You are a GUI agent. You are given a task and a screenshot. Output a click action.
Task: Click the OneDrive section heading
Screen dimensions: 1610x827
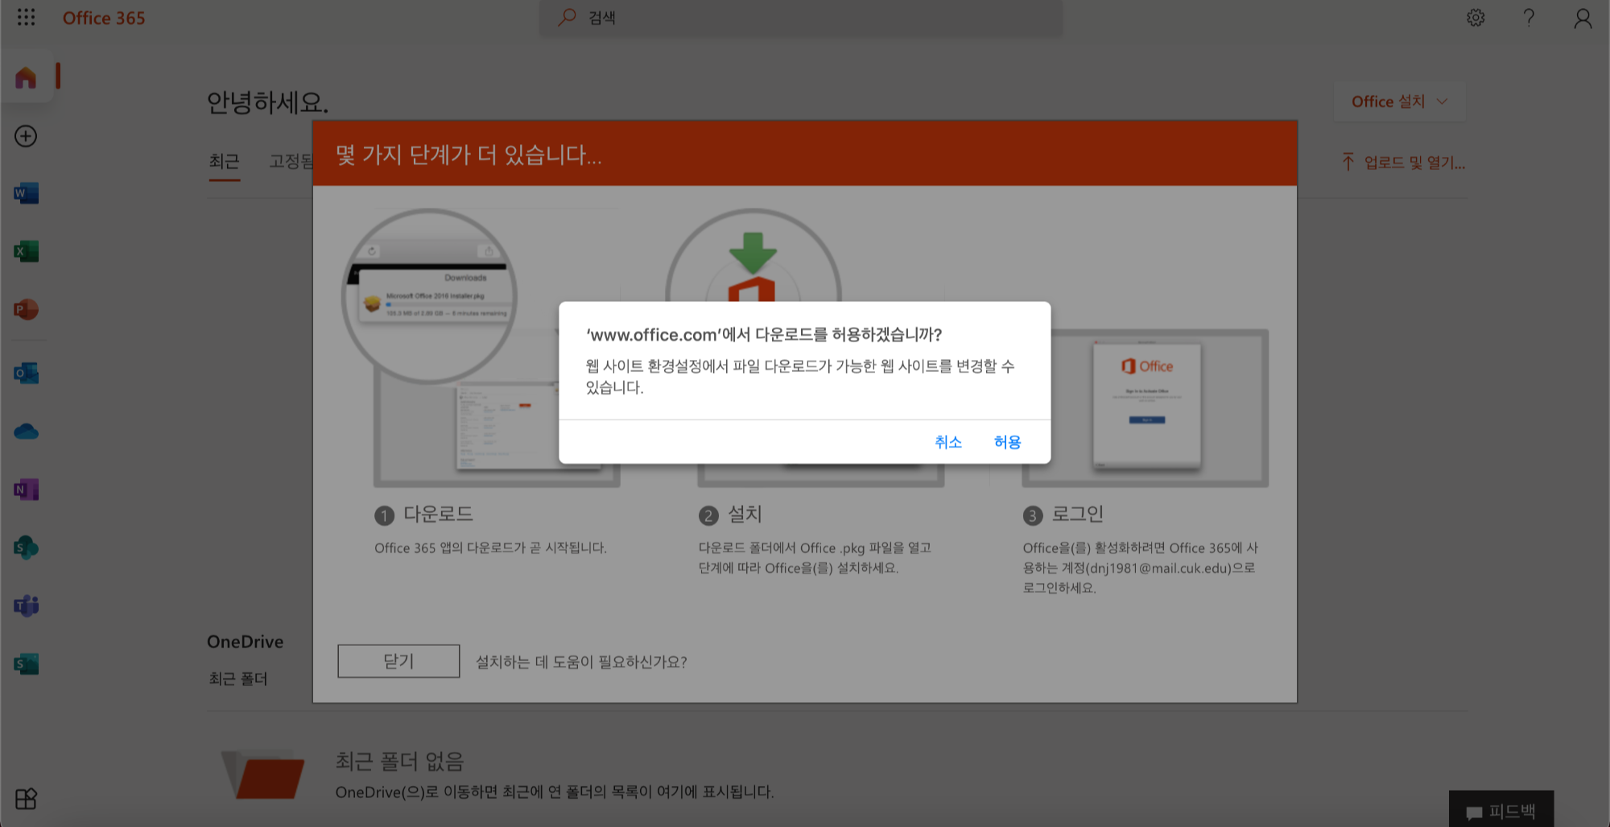(245, 642)
